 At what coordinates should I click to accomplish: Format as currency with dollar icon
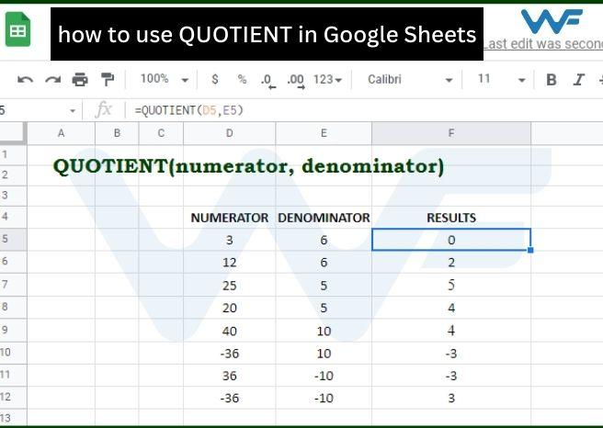click(215, 79)
